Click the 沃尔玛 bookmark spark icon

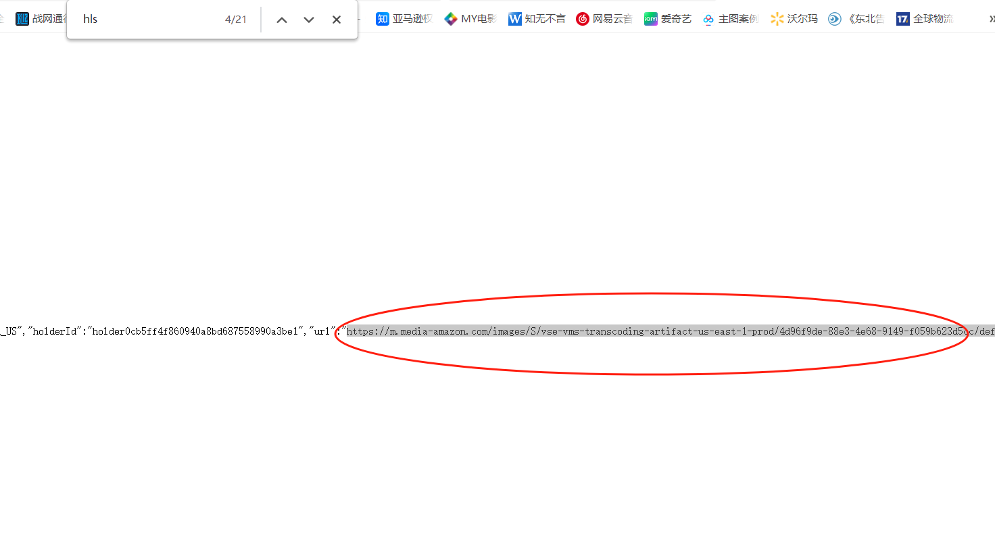click(777, 19)
